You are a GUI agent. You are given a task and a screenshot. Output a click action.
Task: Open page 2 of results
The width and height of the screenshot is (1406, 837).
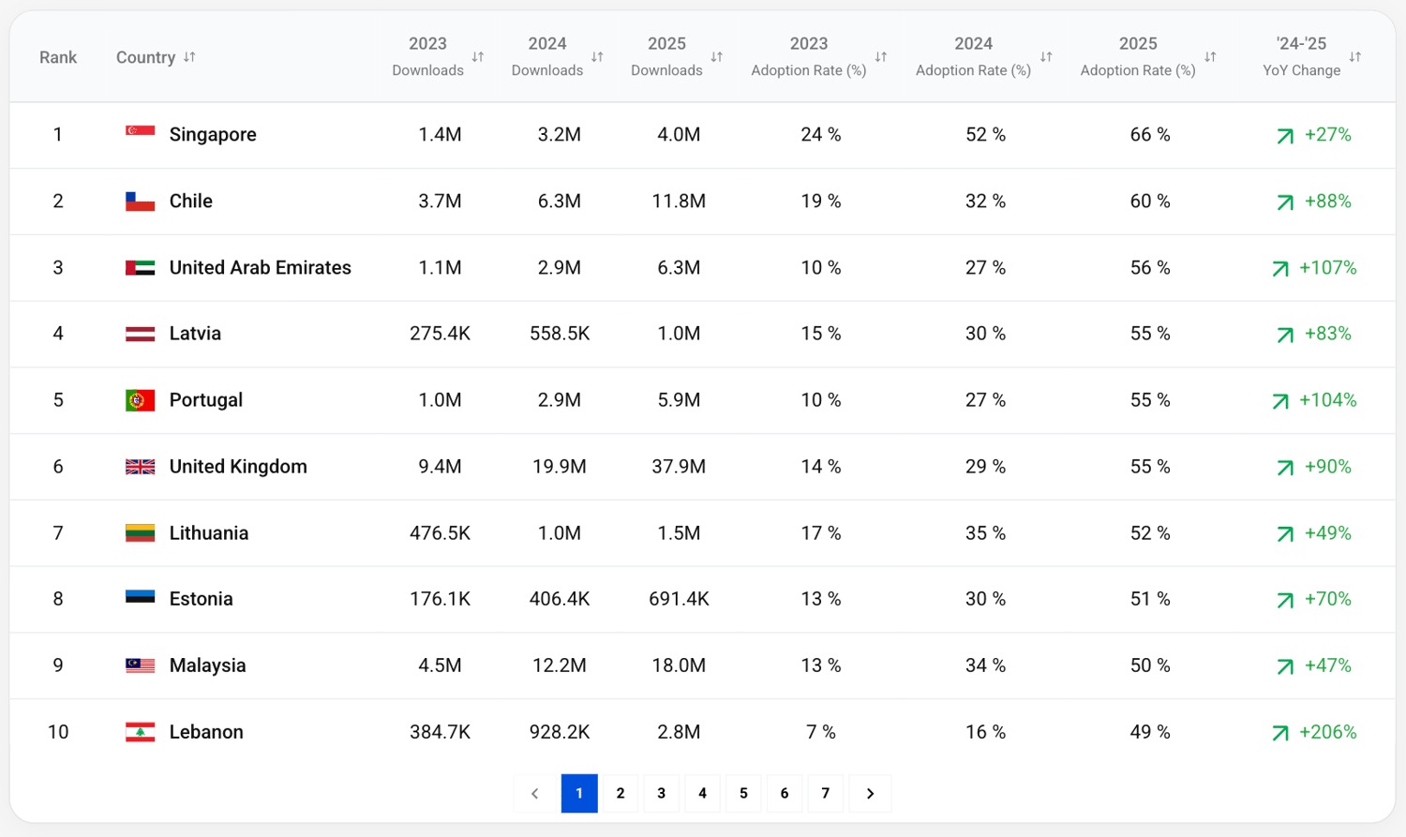[621, 794]
